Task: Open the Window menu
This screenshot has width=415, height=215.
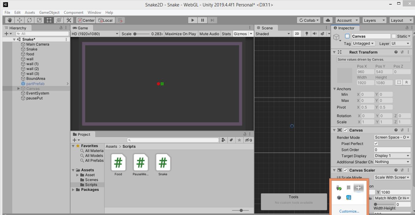Action: (x=94, y=12)
